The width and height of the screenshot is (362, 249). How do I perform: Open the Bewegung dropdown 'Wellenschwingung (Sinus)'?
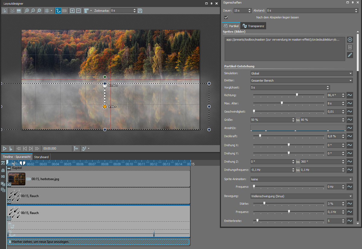[x=301, y=196]
